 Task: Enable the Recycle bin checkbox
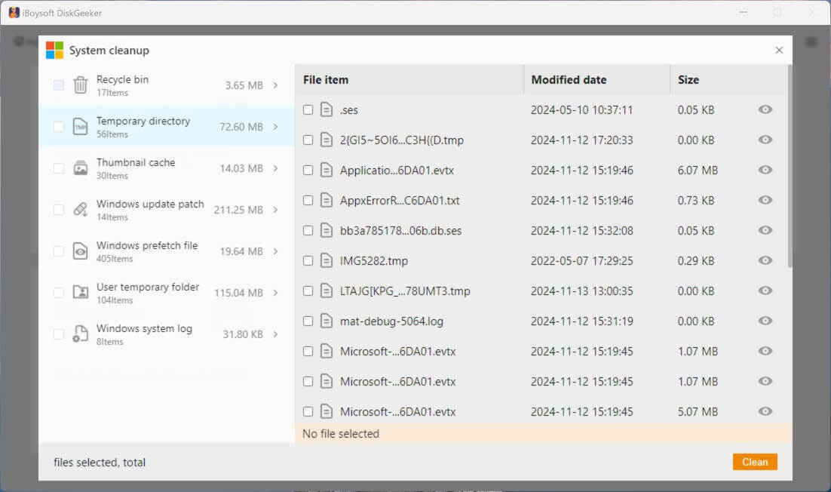click(58, 85)
